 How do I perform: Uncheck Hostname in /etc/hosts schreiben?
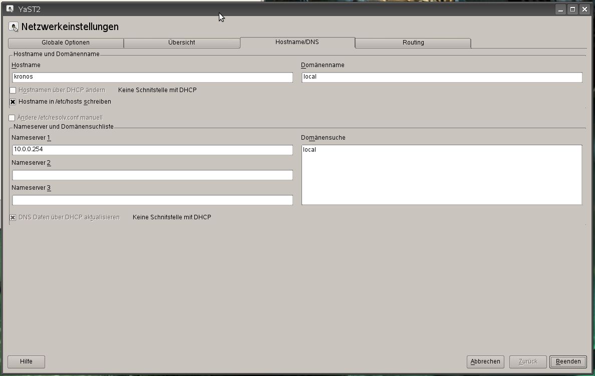(x=13, y=102)
